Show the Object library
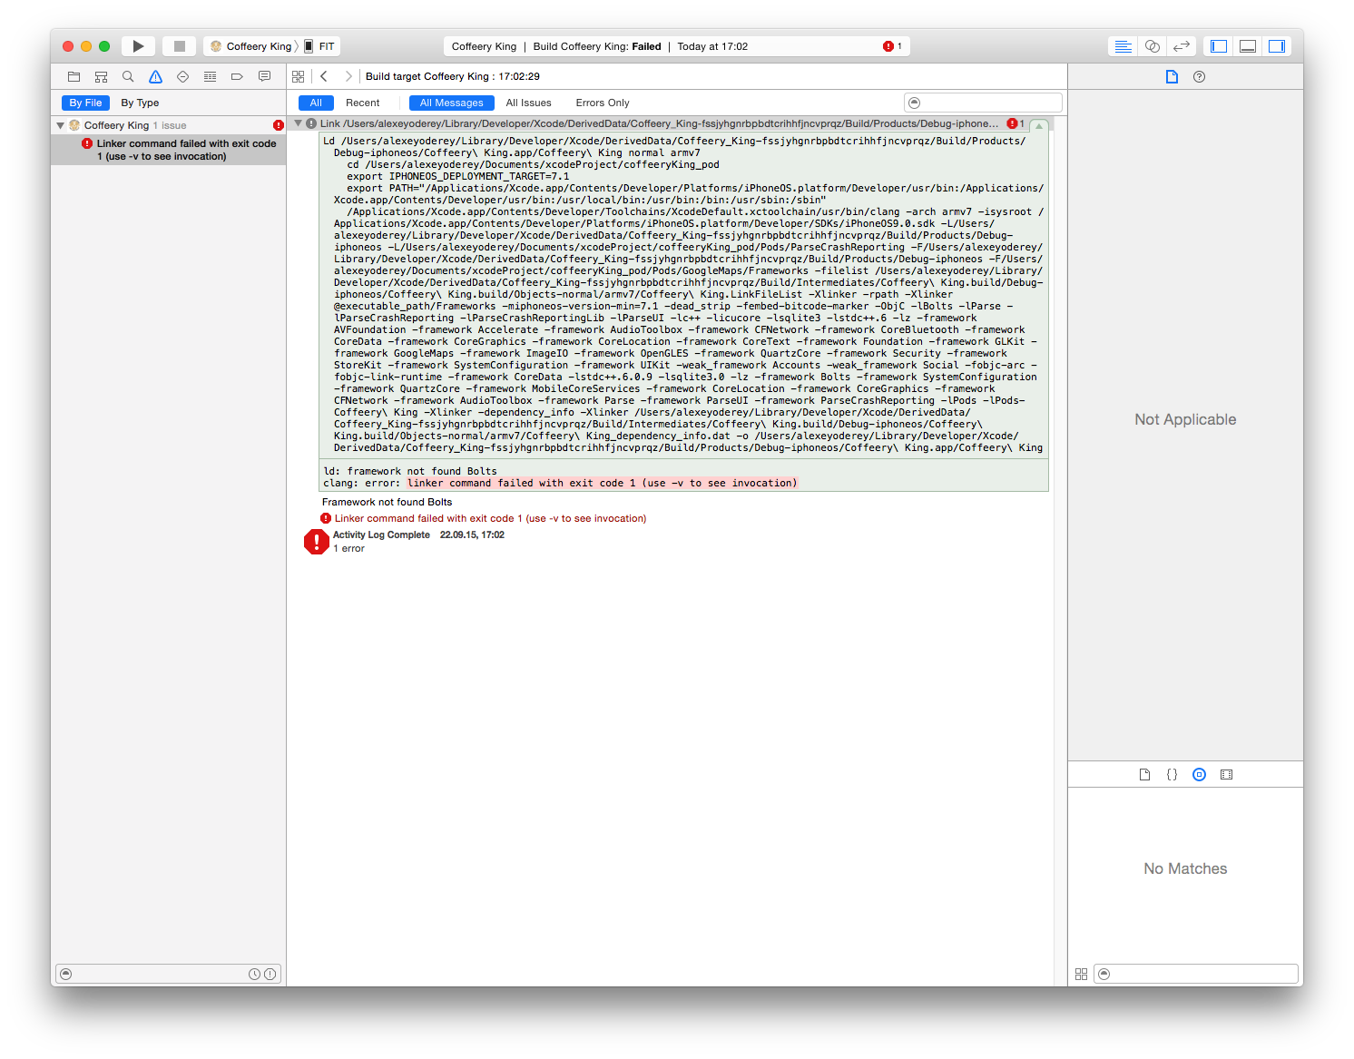This screenshot has height=1059, width=1354. pyautogui.click(x=1199, y=775)
